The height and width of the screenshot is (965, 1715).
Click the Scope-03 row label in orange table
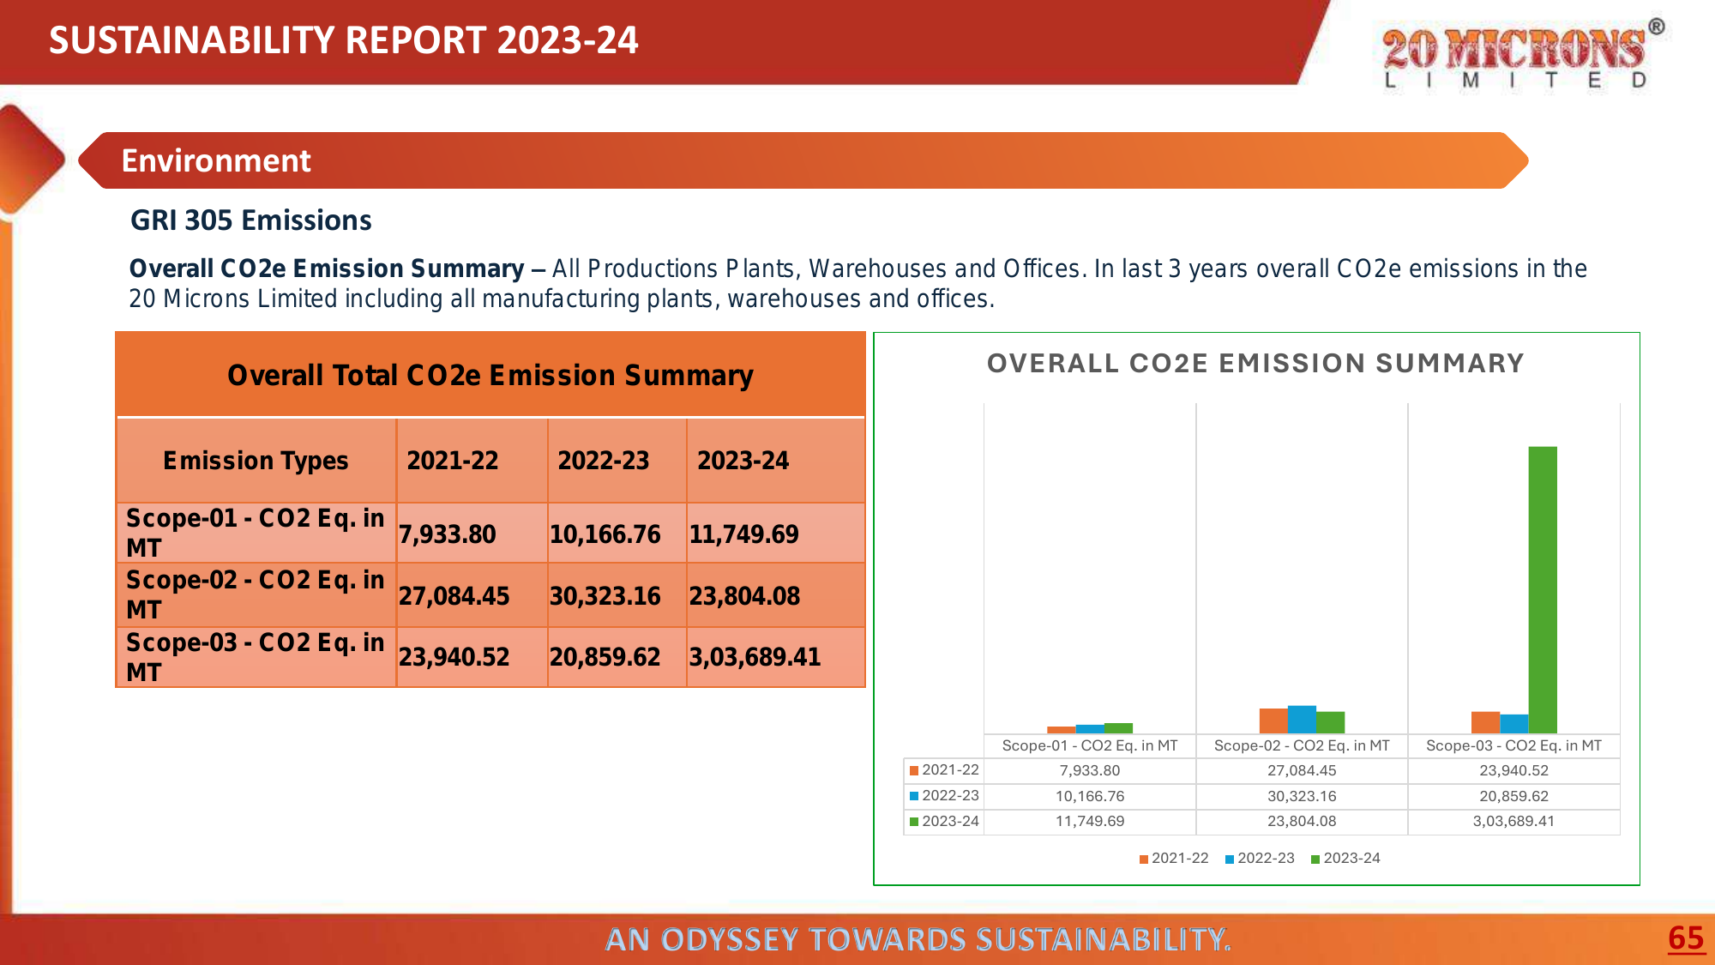click(256, 657)
